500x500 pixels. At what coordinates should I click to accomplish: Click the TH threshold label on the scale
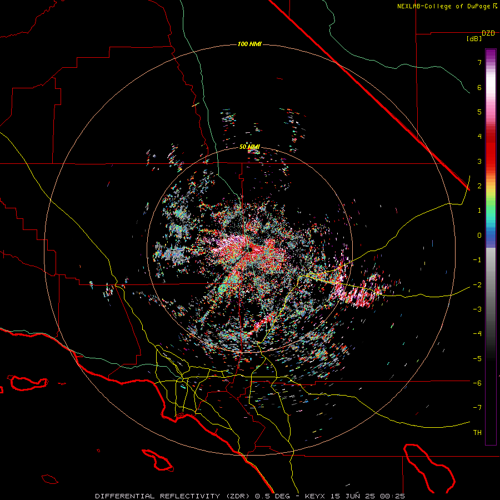477,432
